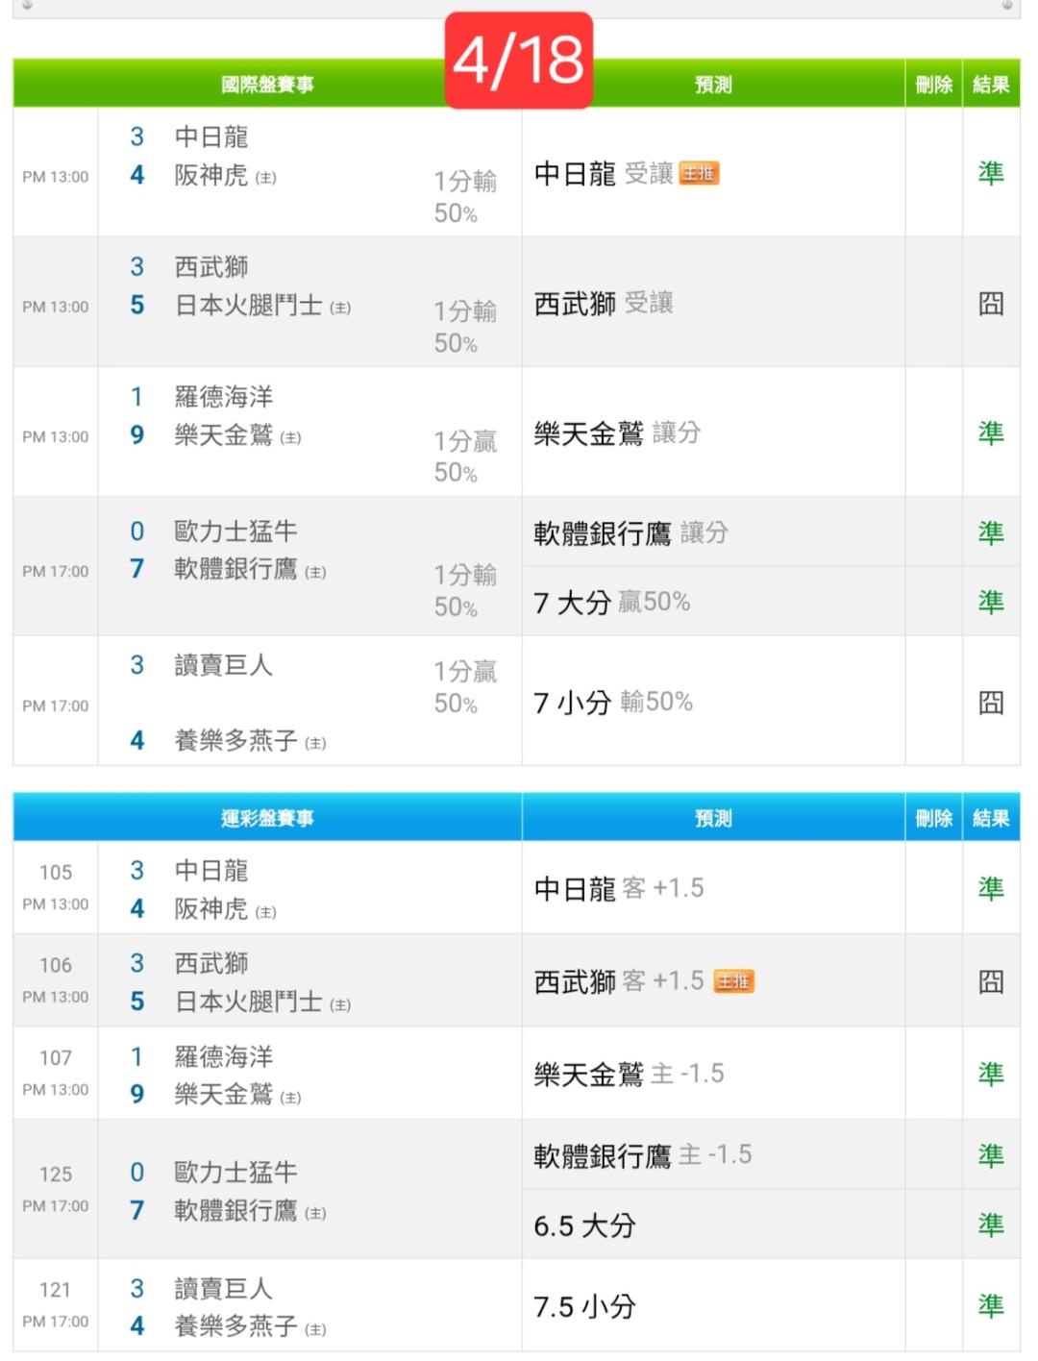The height and width of the screenshot is (1361, 1038).
Task: Click the 主推 badge next to 西武獅 客 +1.5
Action: click(x=733, y=981)
